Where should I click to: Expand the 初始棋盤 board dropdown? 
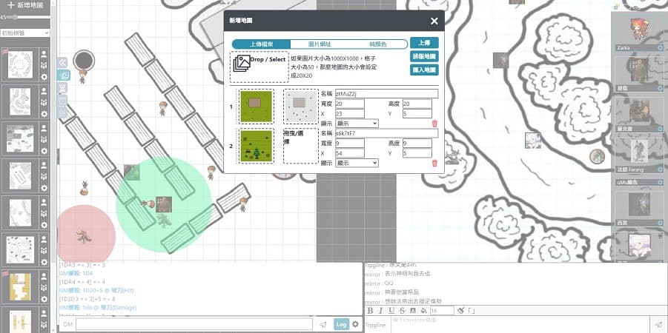[x=25, y=33]
